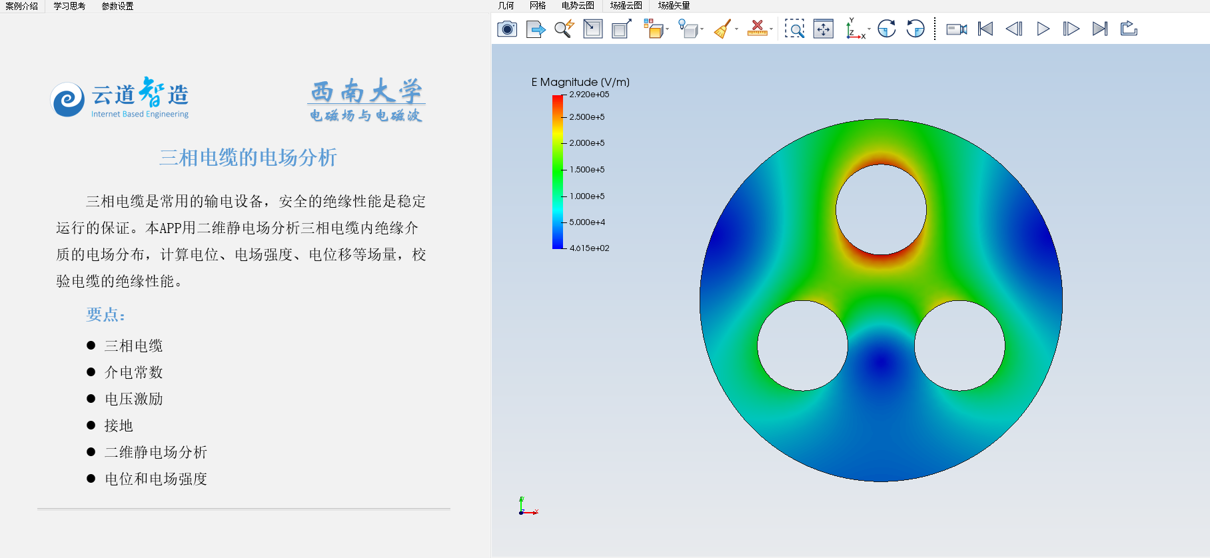The height and width of the screenshot is (558, 1210).
Task: Jump to first animation frame
Action: pyautogui.click(x=985, y=29)
